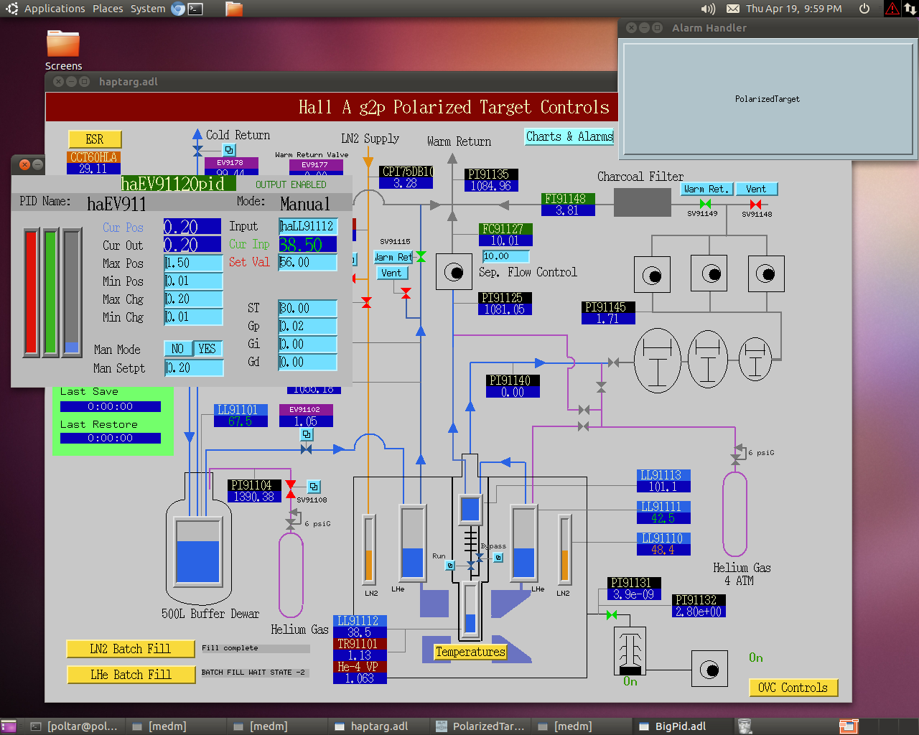
Task: Click the Gp value field
Action: (x=308, y=326)
